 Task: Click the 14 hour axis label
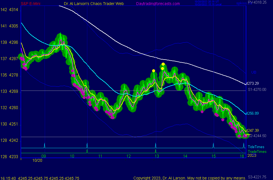pyautogui.click(x=185, y=156)
